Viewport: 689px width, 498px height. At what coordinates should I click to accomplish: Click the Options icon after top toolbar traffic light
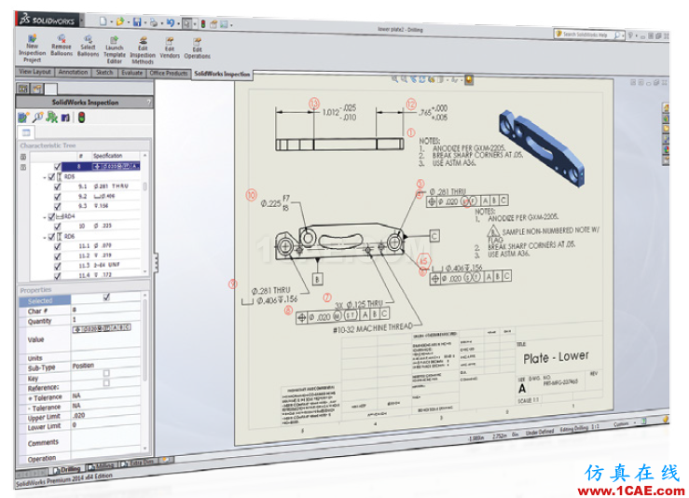214,24
